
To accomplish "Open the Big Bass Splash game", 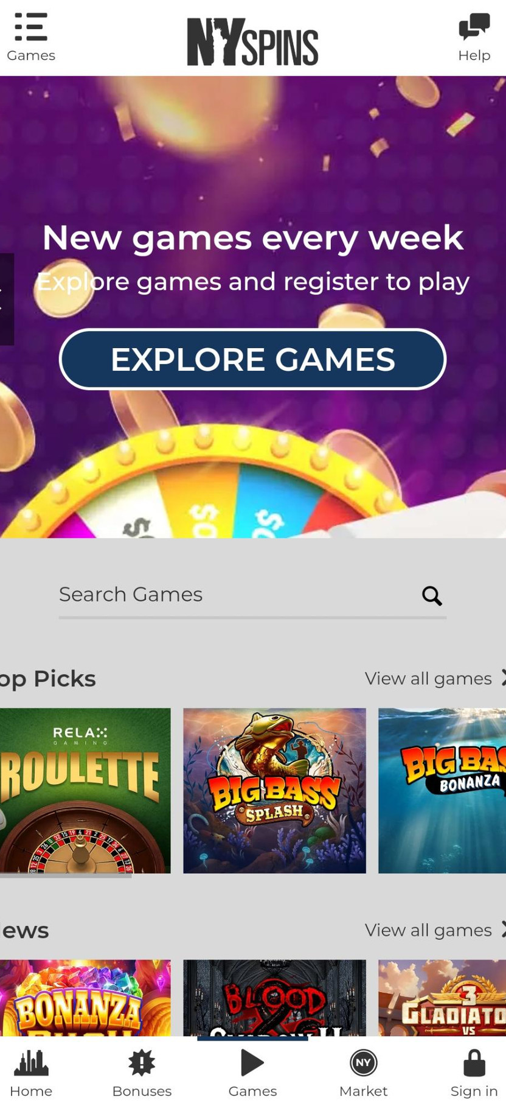I will tap(274, 790).
